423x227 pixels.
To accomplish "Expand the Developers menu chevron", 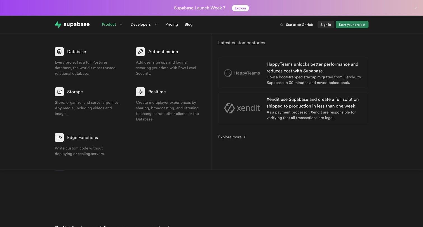I will [x=156, y=24].
